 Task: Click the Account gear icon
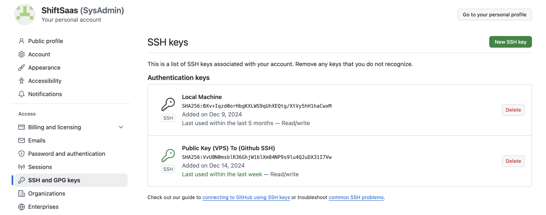click(22, 54)
